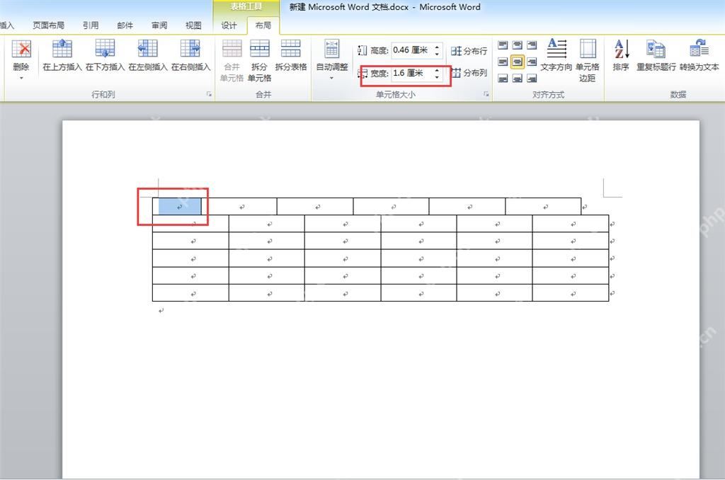Click the Merge Cells (合并单元格) button

click(x=232, y=61)
